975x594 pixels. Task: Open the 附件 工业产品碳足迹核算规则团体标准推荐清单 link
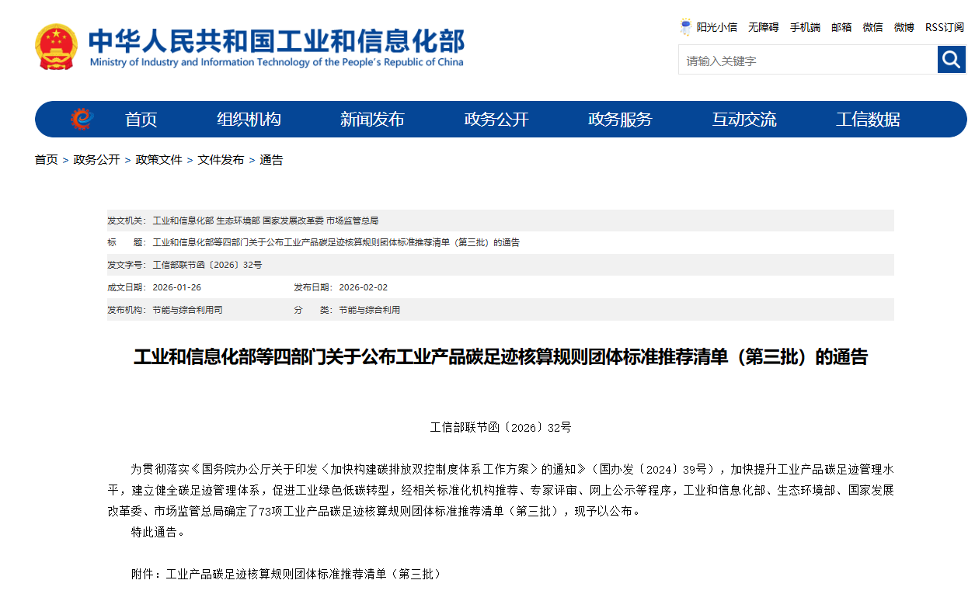[303, 575]
